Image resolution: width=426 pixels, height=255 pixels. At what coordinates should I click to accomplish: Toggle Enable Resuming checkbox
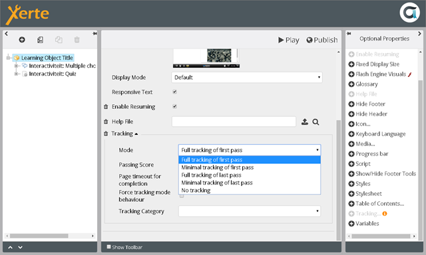[174, 106]
